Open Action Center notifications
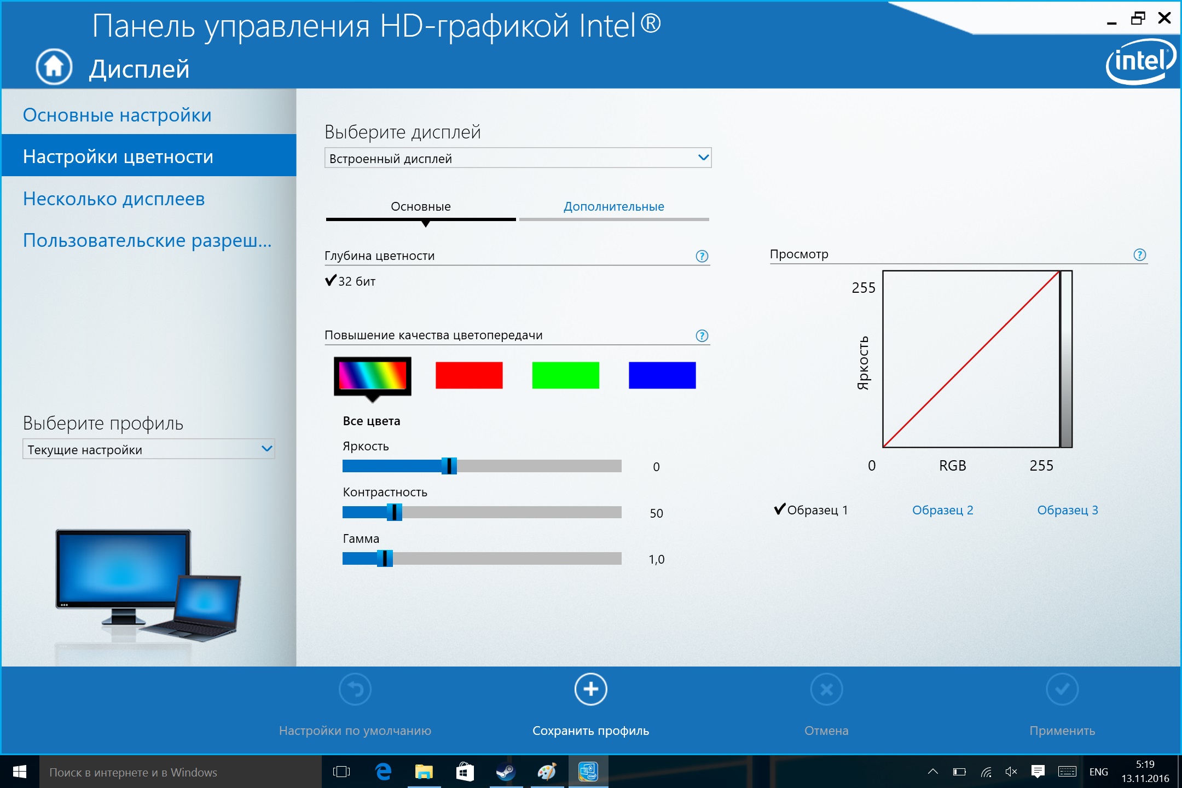This screenshot has height=788, width=1182. [x=1038, y=772]
